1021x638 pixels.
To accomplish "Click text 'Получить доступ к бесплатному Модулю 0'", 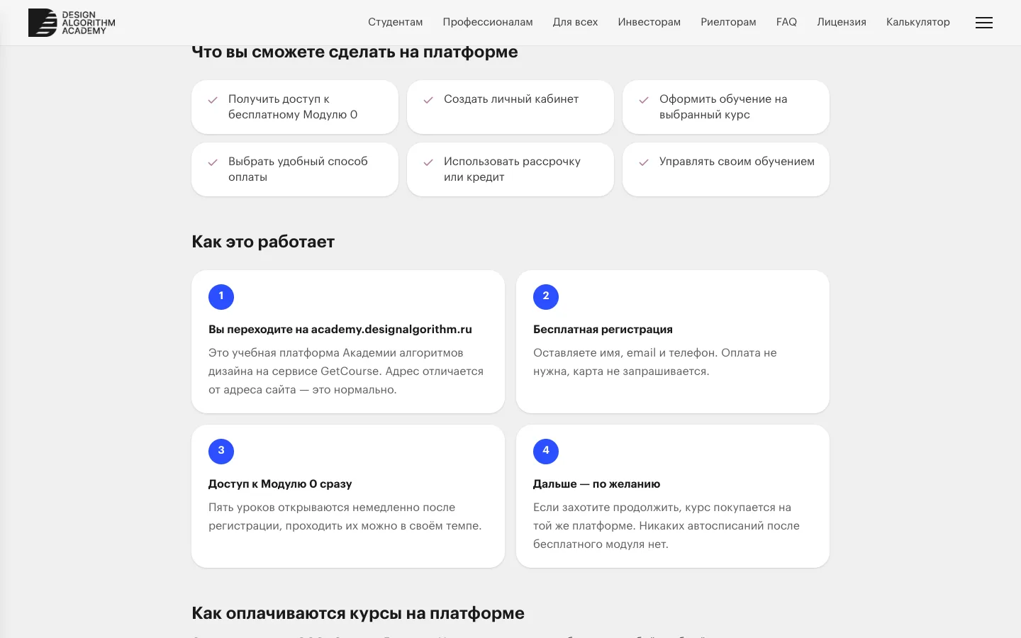I will (x=293, y=107).
